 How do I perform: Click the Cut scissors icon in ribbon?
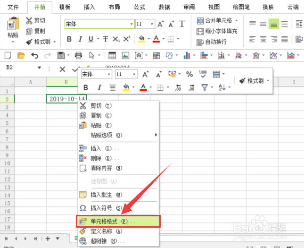coord(29,21)
